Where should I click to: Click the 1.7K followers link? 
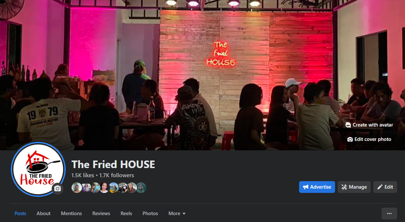tap(117, 175)
